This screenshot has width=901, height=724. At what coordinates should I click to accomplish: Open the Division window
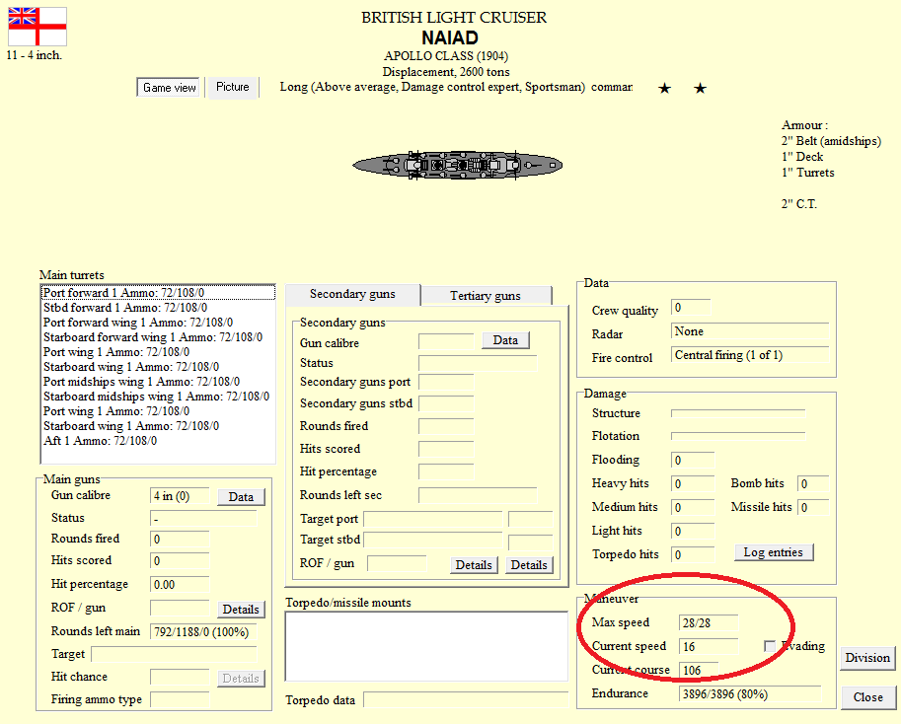point(867,657)
